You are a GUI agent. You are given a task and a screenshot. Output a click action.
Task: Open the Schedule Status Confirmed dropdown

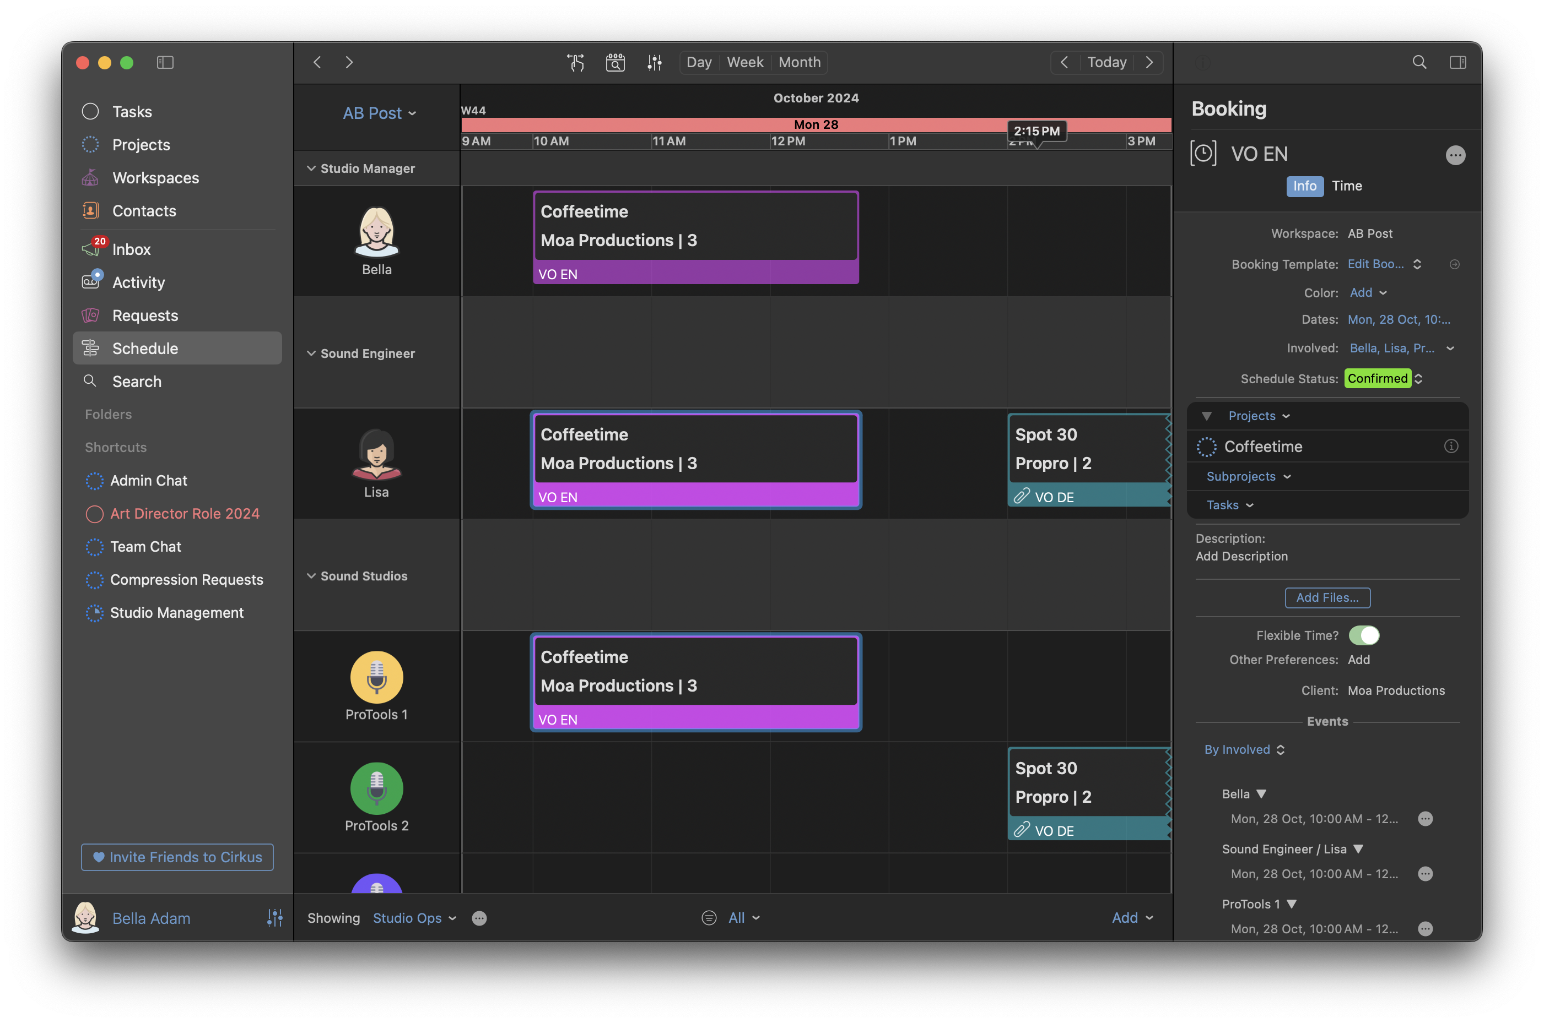[1384, 378]
